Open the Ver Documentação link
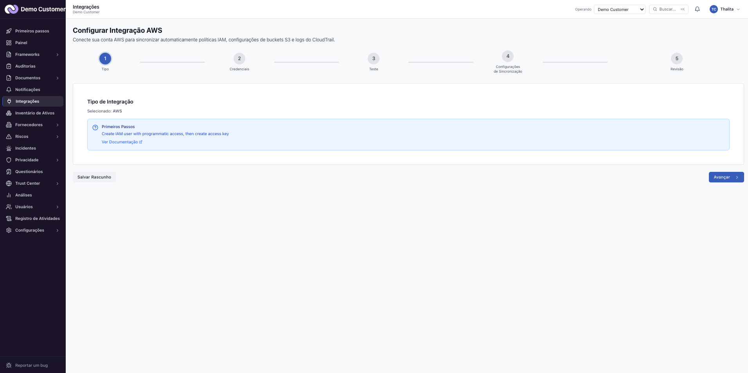 (122, 142)
